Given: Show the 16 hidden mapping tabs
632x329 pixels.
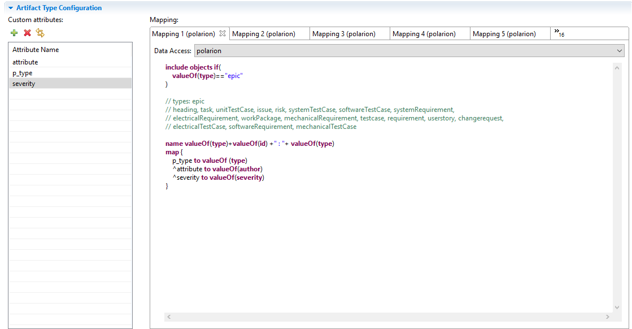Looking at the screenshot, I should [559, 33].
